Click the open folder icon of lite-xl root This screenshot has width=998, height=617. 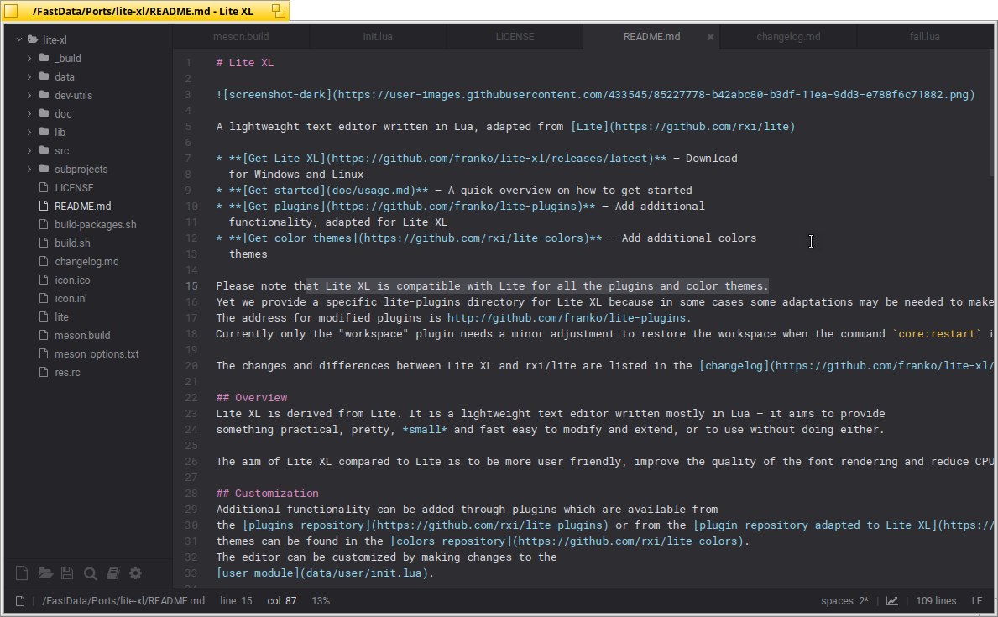(33, 39)
